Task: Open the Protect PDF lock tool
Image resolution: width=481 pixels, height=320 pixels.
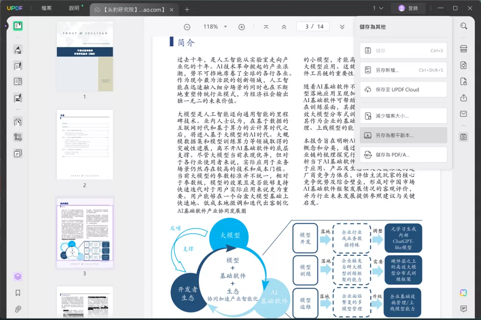Action: [x=464, y=82]
